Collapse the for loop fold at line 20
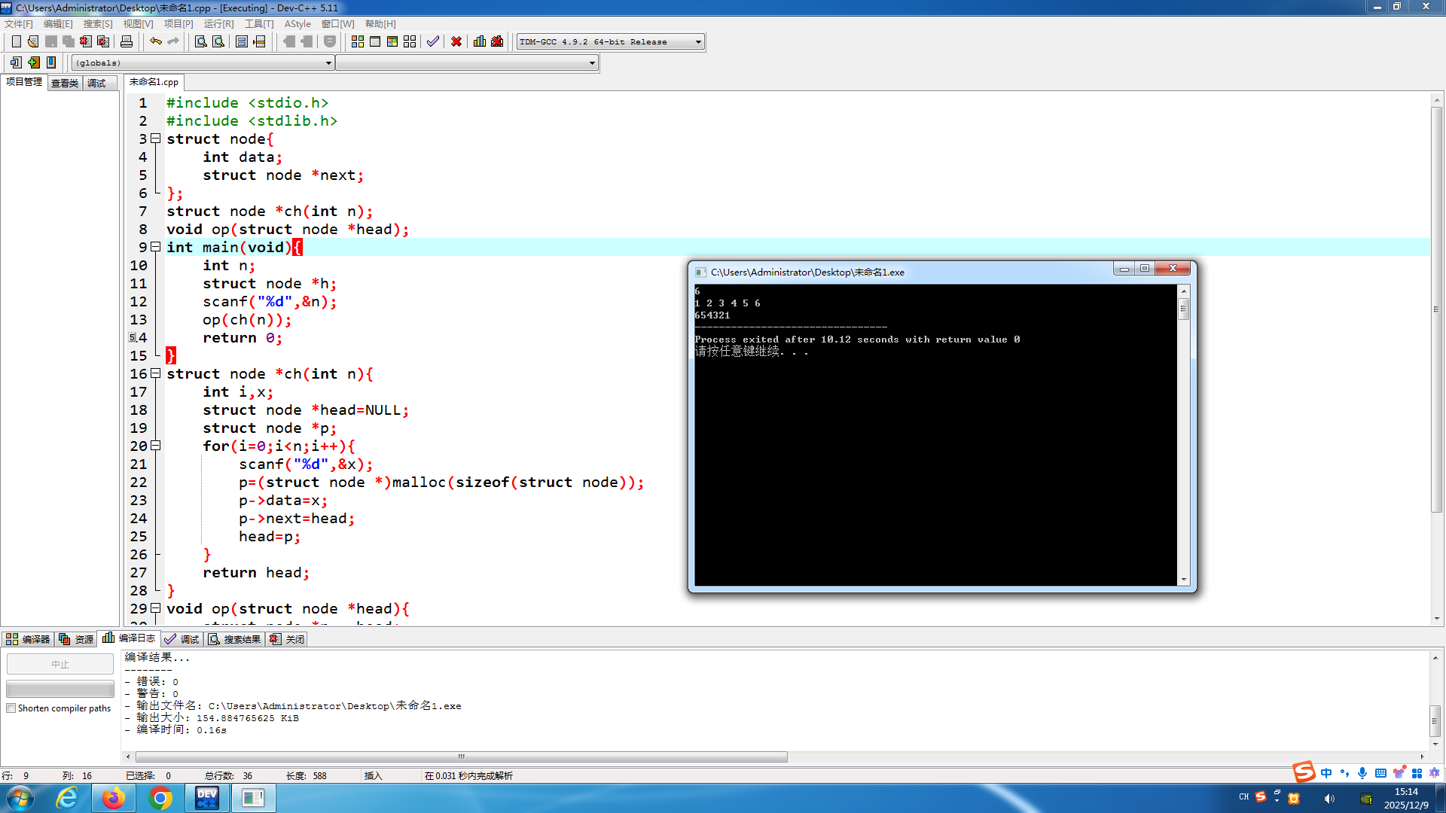 [156, 446]
